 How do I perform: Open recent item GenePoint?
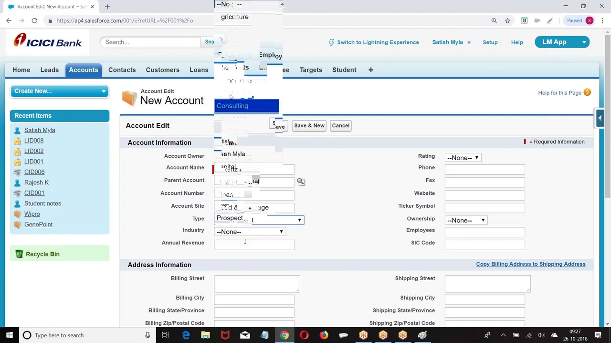click(x=39, y=224)
